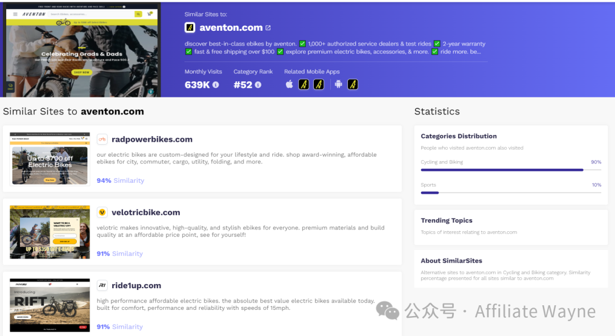This screenshot has height=336, width=615.
Task: Click the About SimilarSites heading
Action: pyautogui.click(x=452, y=261)
